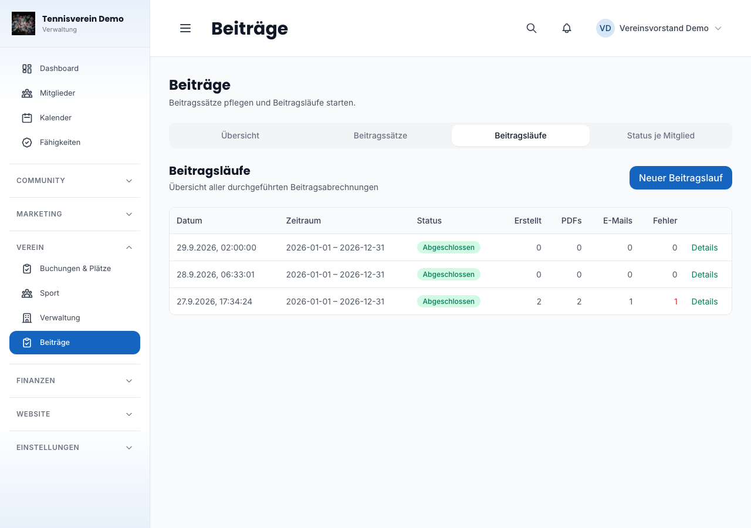The width and height of the screenshot is (751, 528).
Task: Open Details for the 27.9.2026 run
Action: 705,302
